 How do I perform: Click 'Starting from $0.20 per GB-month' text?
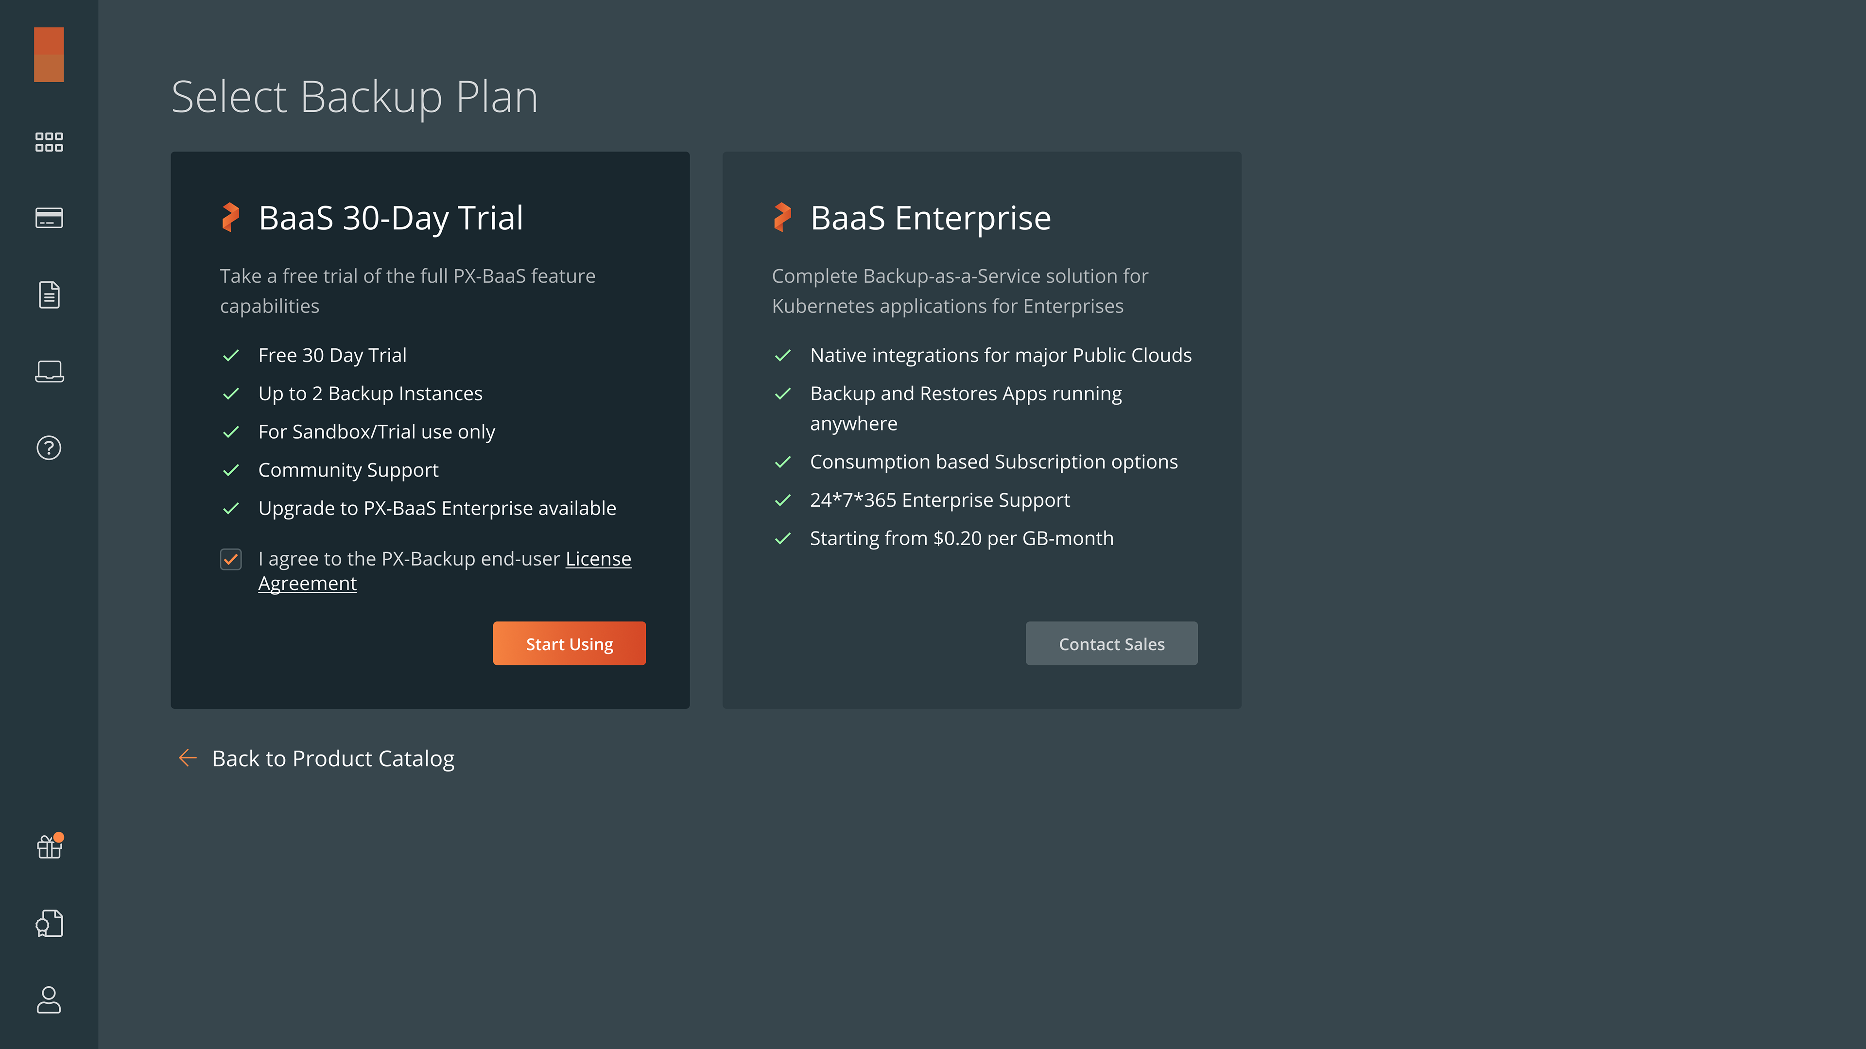961,538
